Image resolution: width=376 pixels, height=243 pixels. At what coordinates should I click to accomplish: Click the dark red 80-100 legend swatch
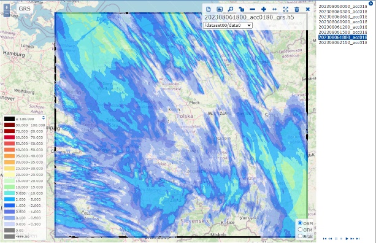coord(9,125)
